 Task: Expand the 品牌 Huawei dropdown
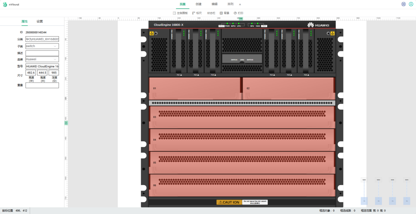pos(42,60)
